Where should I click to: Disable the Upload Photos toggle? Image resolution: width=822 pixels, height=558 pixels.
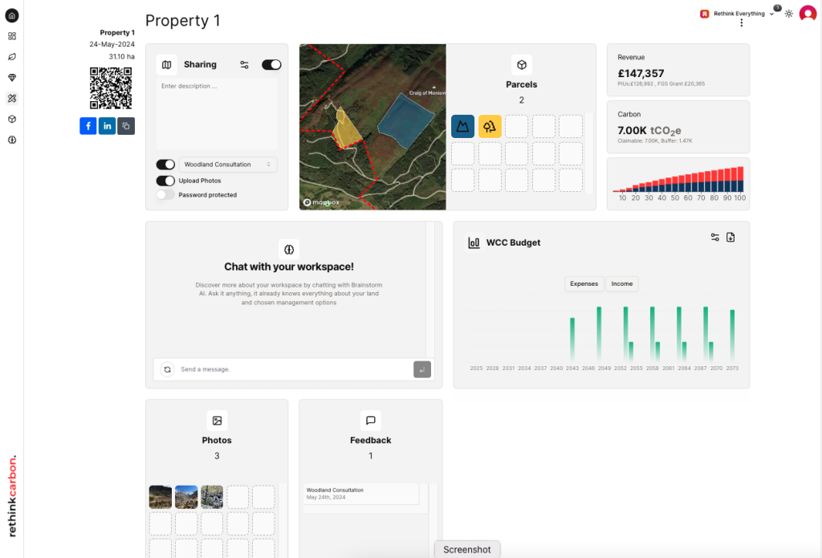[165, 181]
